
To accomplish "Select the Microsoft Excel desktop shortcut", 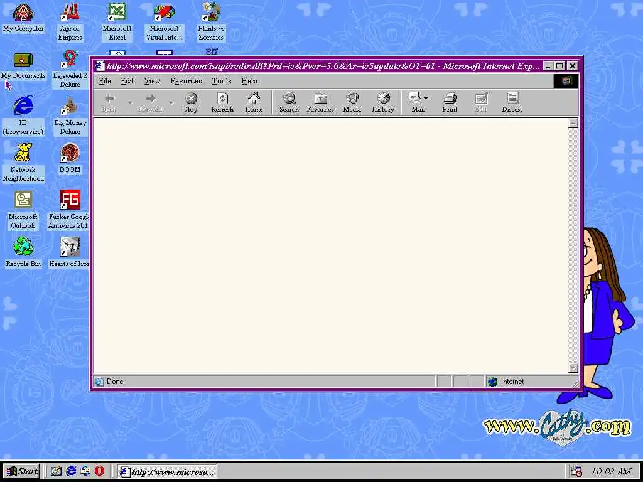I will click(117, 22).
